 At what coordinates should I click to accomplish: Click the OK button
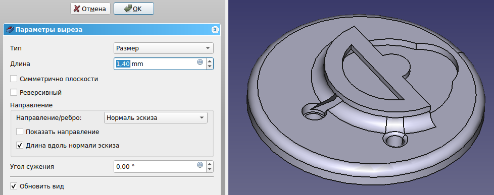(x=133, y=9)
